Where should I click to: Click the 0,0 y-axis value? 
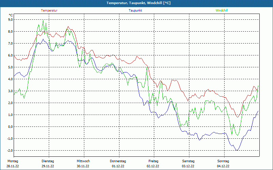point(11,126)
